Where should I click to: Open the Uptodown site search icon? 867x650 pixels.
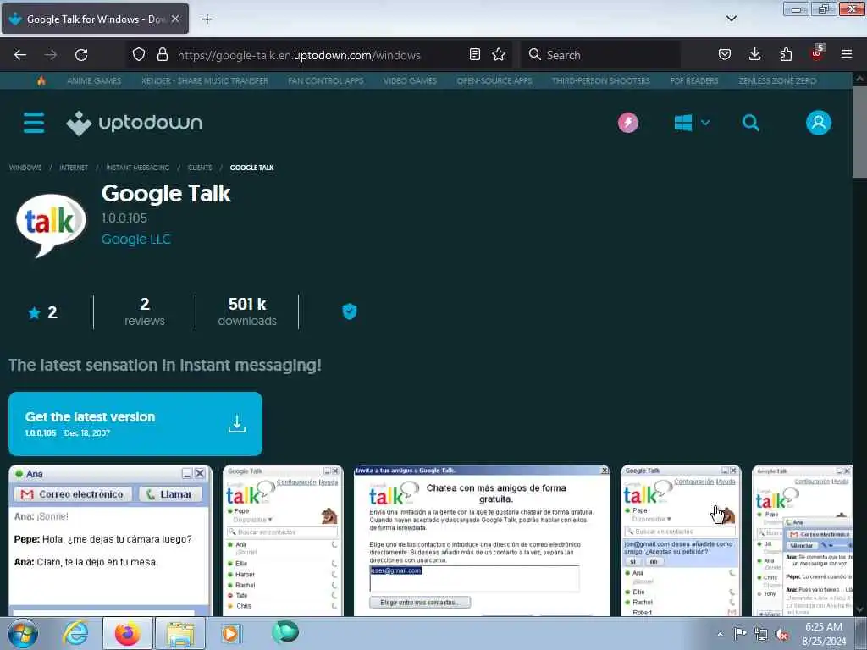[750, 123]
